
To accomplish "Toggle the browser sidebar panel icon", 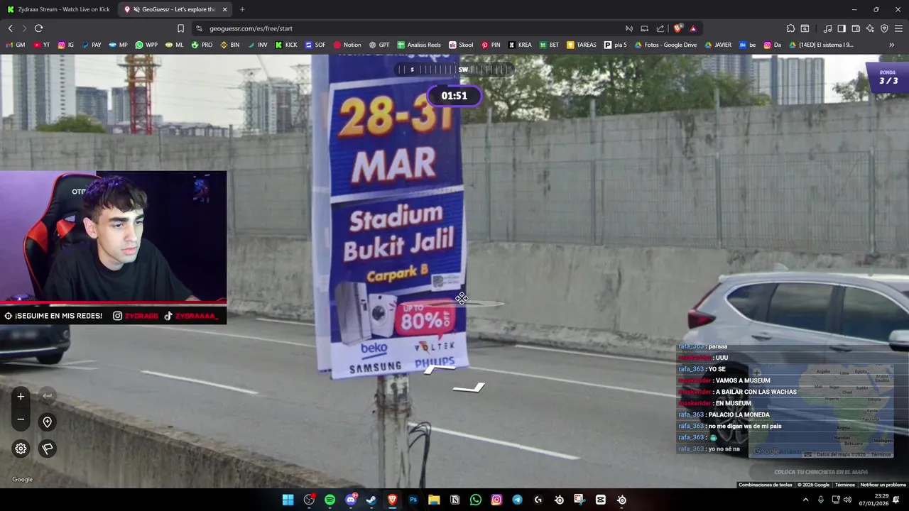I will click(842, 28).
